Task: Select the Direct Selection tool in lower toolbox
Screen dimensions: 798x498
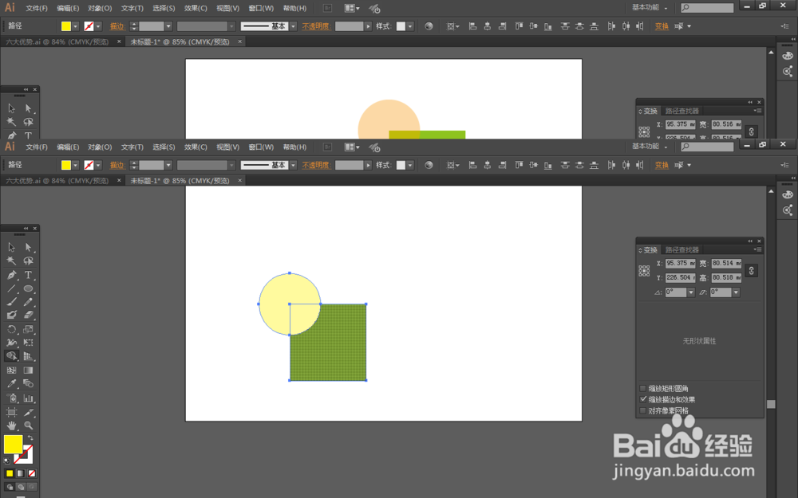Action: pyautogui.click(x=29, y=247)
